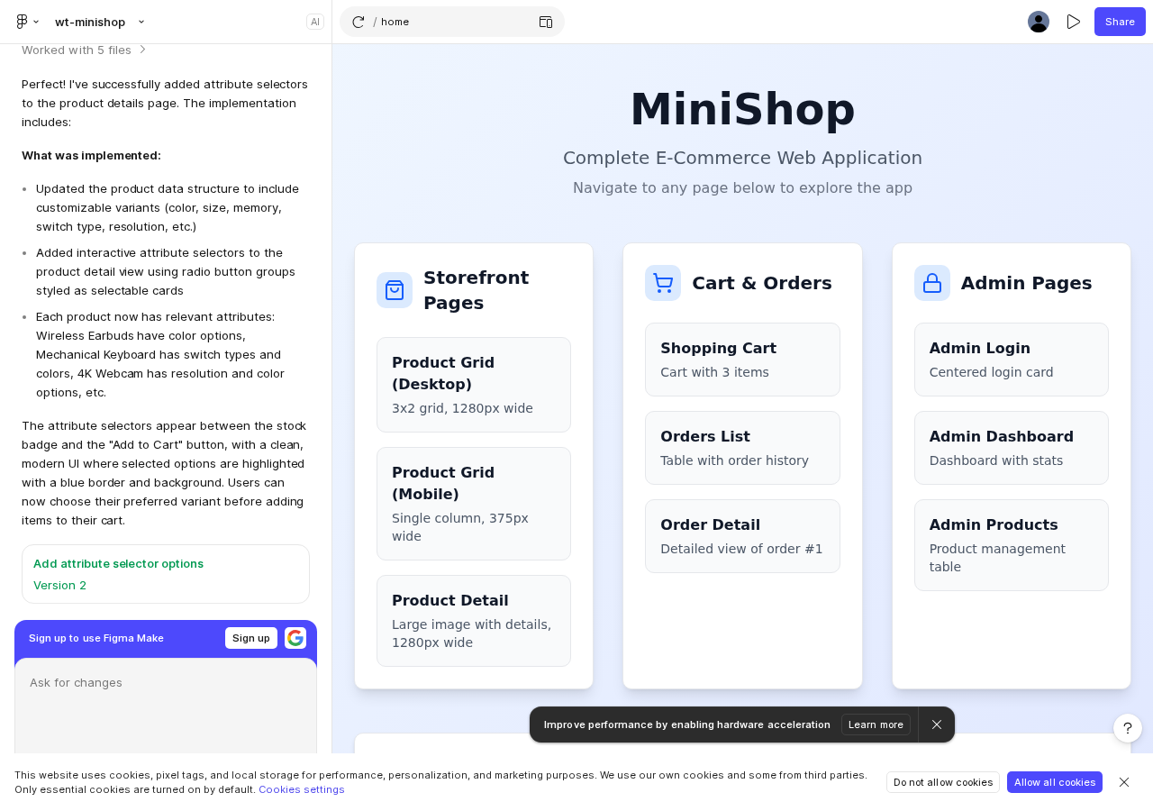
Task: Expand the wt-minishop project dropdown
Action: [x=141, y=20]
